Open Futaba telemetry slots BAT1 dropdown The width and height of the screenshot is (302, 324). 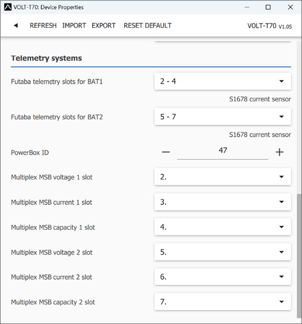(222, 81)
